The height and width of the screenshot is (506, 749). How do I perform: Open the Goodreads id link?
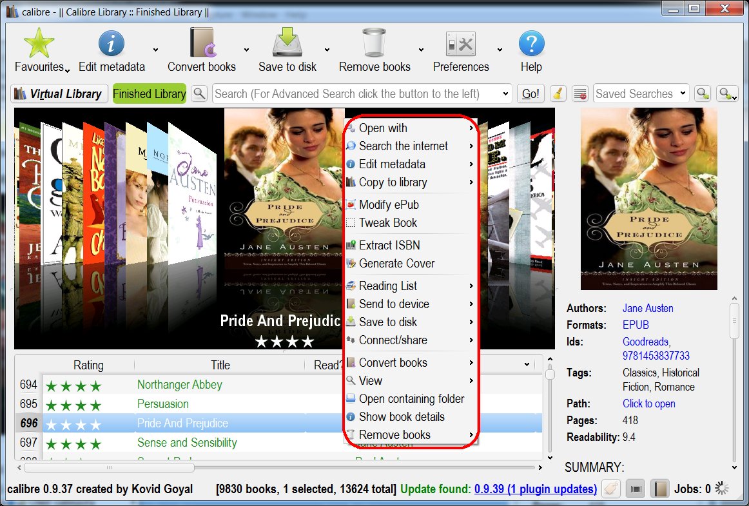tap(647, 342)
